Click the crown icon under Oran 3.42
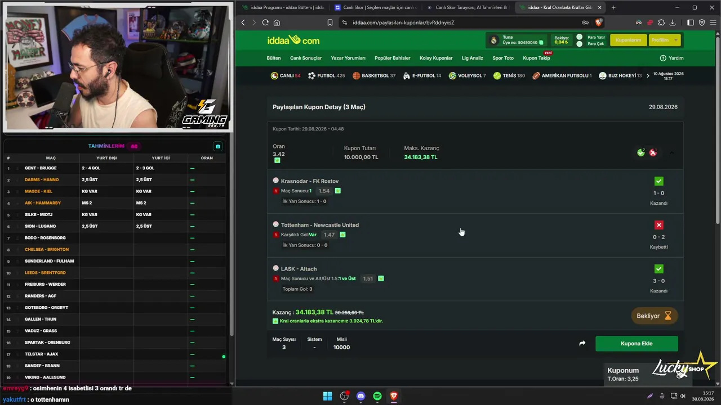Image resolution: width=721 pixels, height=405 pixels. tap(277, 160)
